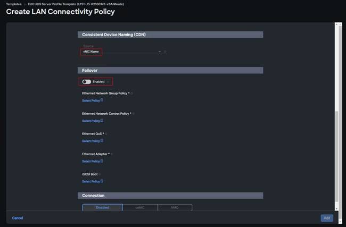Click the info icon next to Failover Enabled
Image resolution: width=346 pixels, height=227 pixels.
click(x=109, y=82)
